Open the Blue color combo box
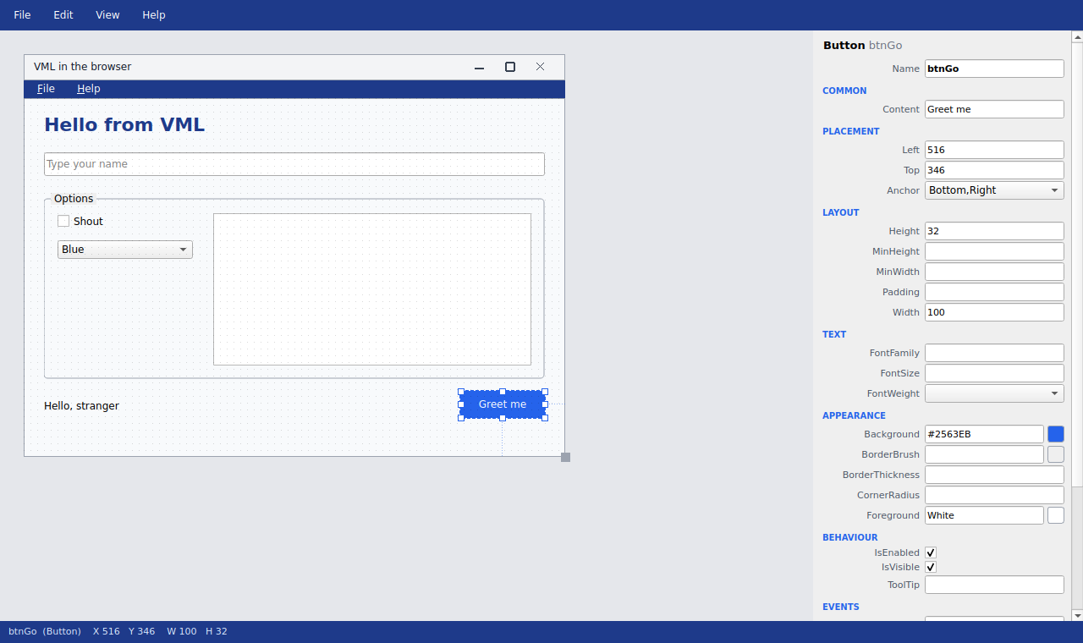This screenshot has width=1083, height=643. (x=125, y=250)
